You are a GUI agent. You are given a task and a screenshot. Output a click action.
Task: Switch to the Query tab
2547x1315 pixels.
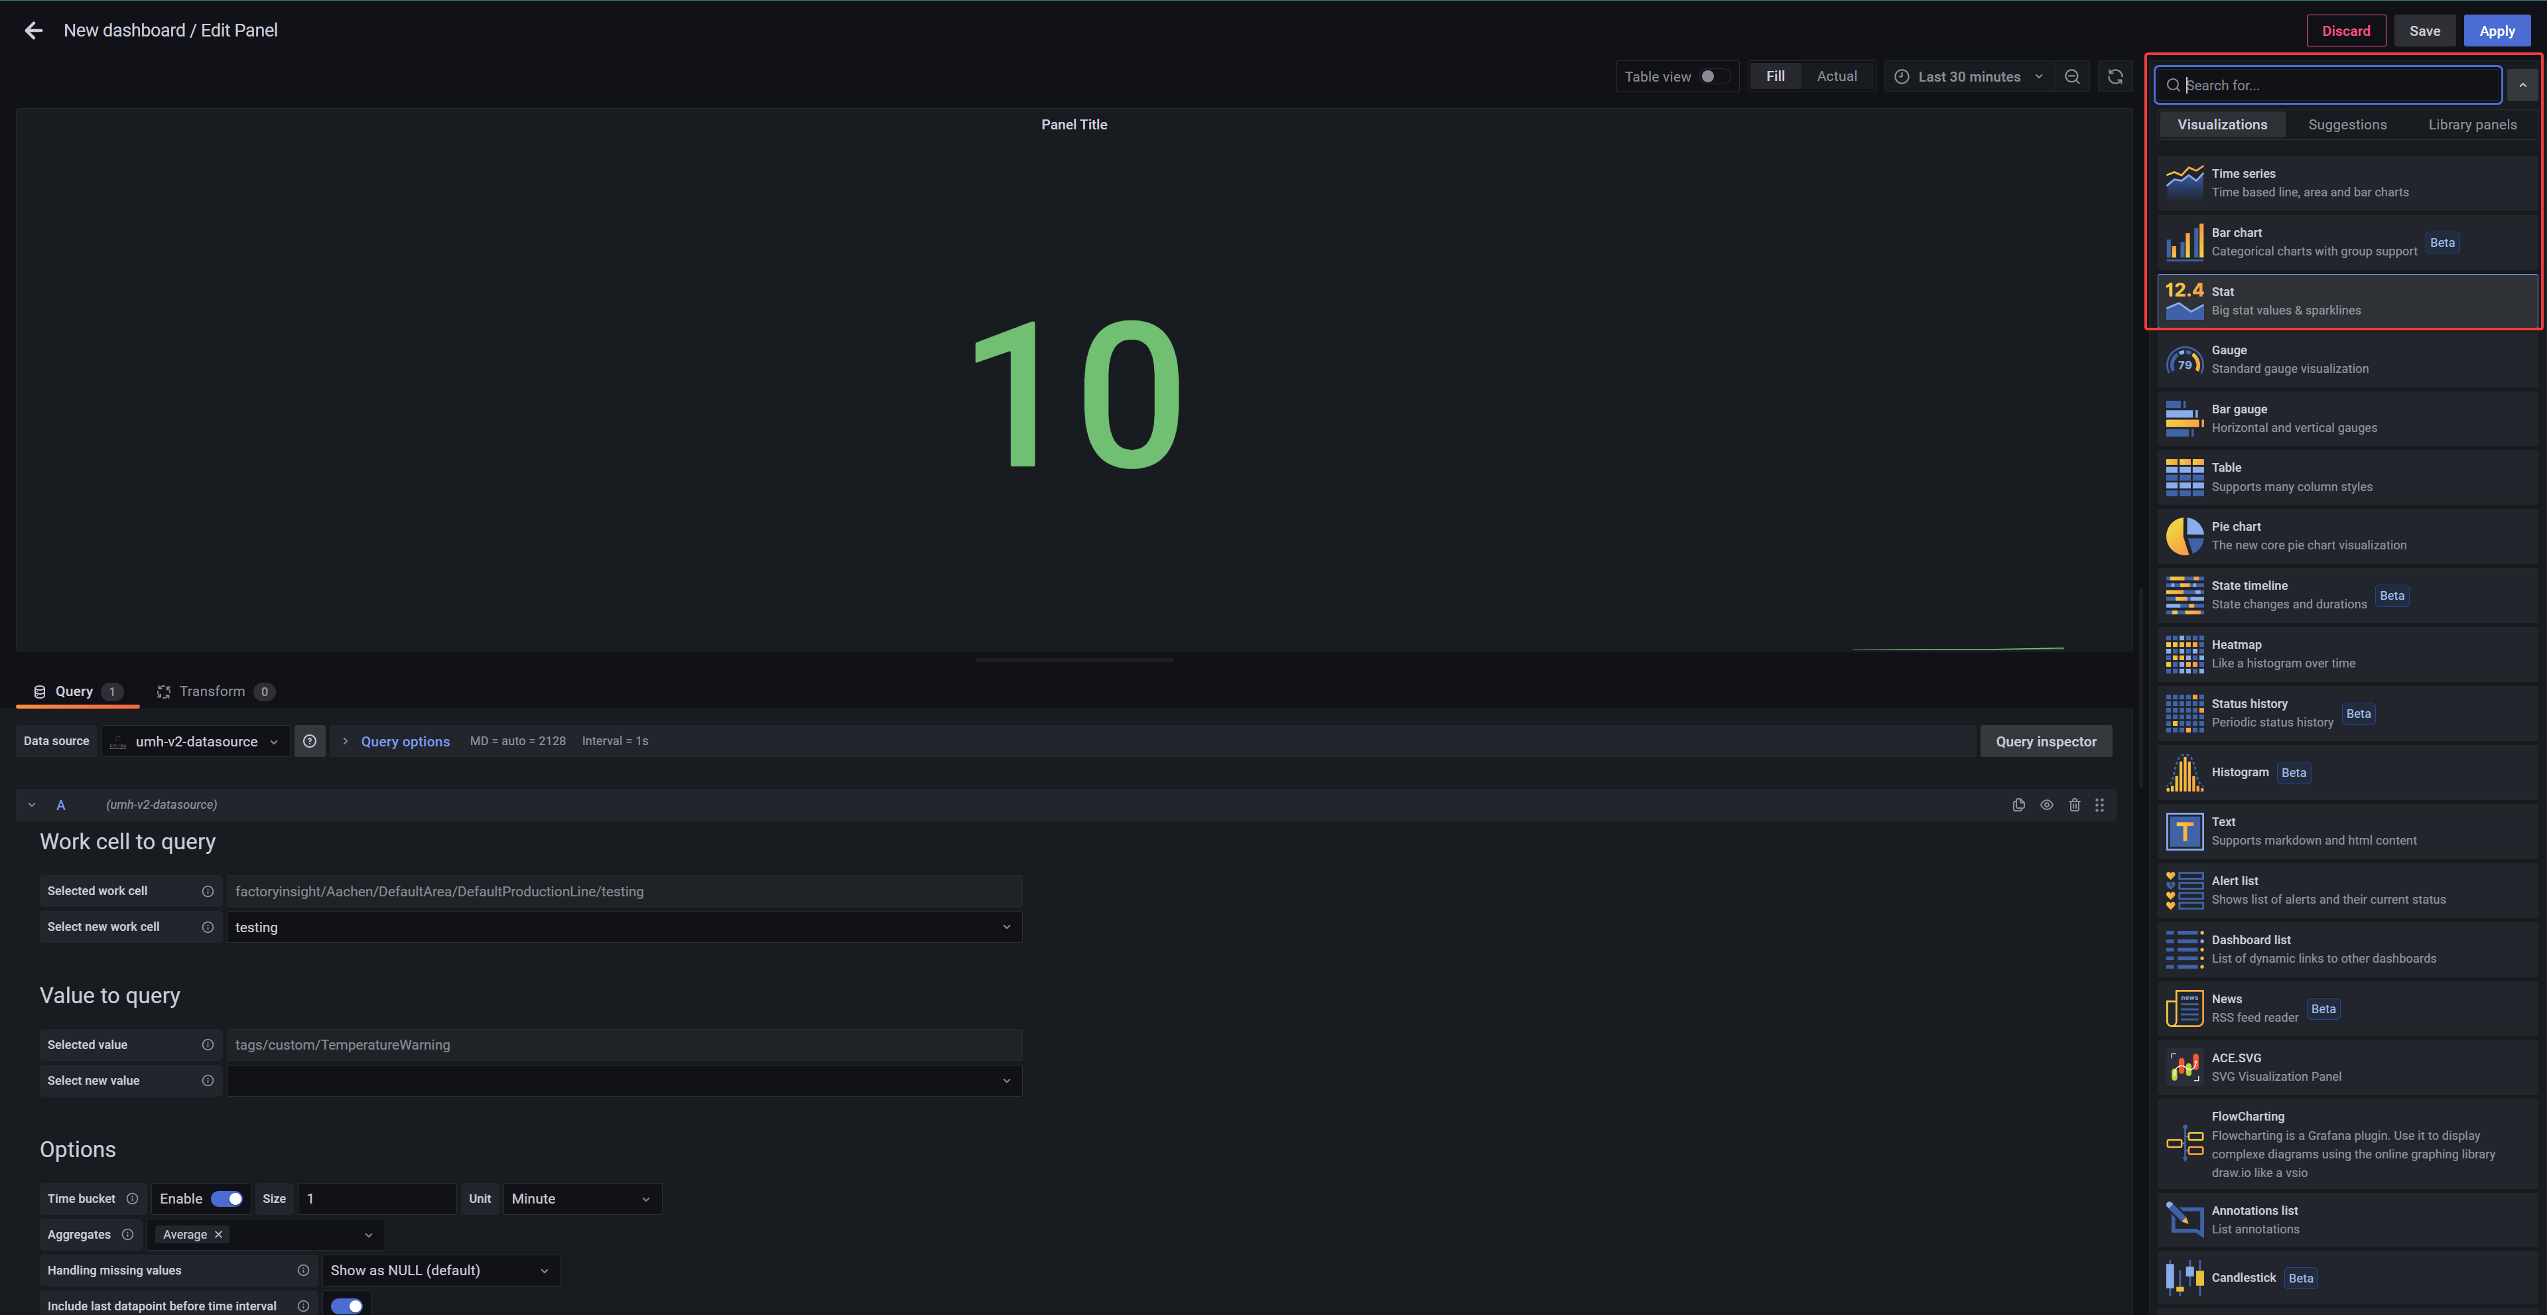tap(77, 692)
